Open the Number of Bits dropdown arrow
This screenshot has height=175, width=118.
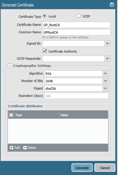(x=105, y=81)
